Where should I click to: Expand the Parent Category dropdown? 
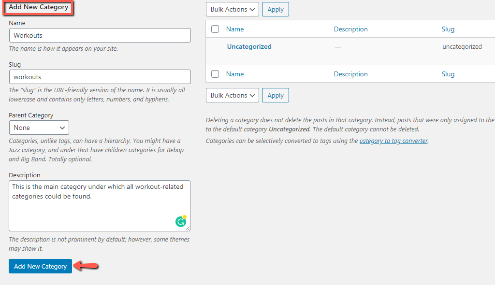tap(39, 128)
